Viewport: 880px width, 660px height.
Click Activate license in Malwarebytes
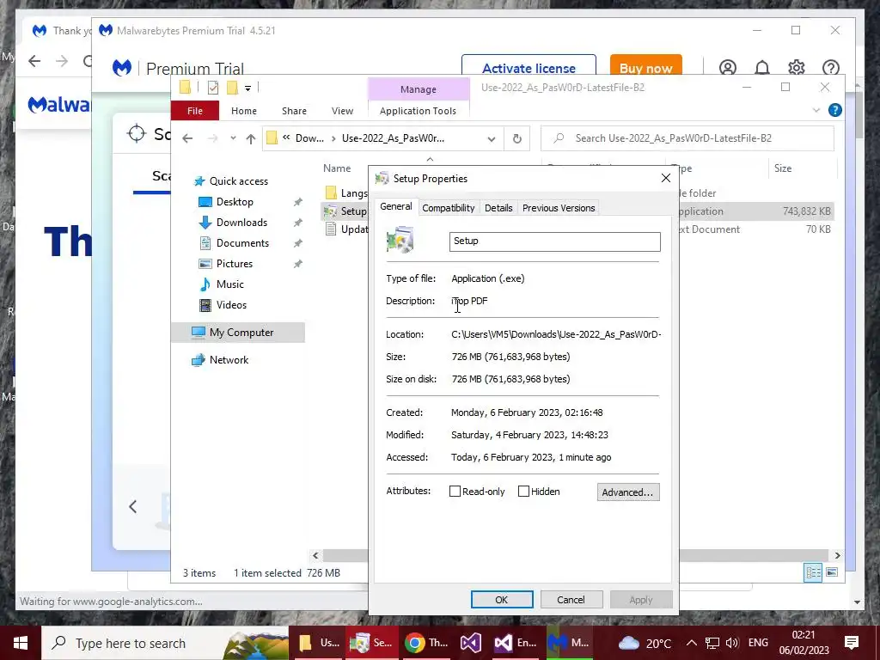(529, 67)
